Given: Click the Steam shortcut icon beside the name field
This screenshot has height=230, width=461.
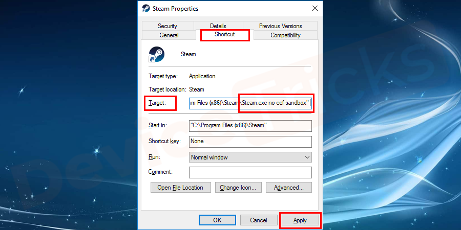Looking at the screenshot, I should pos(156,55).
